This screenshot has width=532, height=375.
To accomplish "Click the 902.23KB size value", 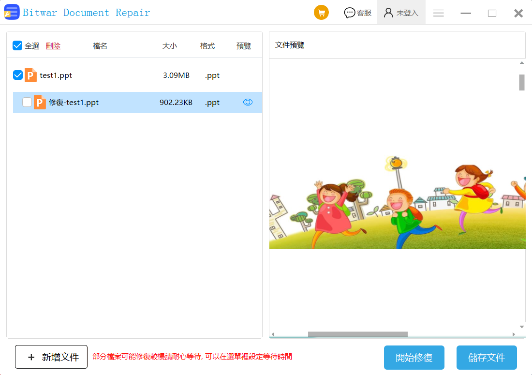I will (x=176, y=103).
